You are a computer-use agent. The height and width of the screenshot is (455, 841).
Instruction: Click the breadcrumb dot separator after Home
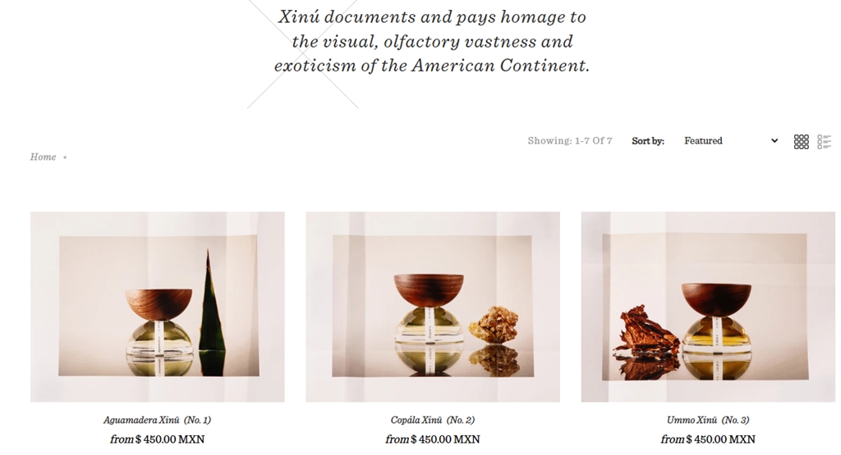(65, 157)
